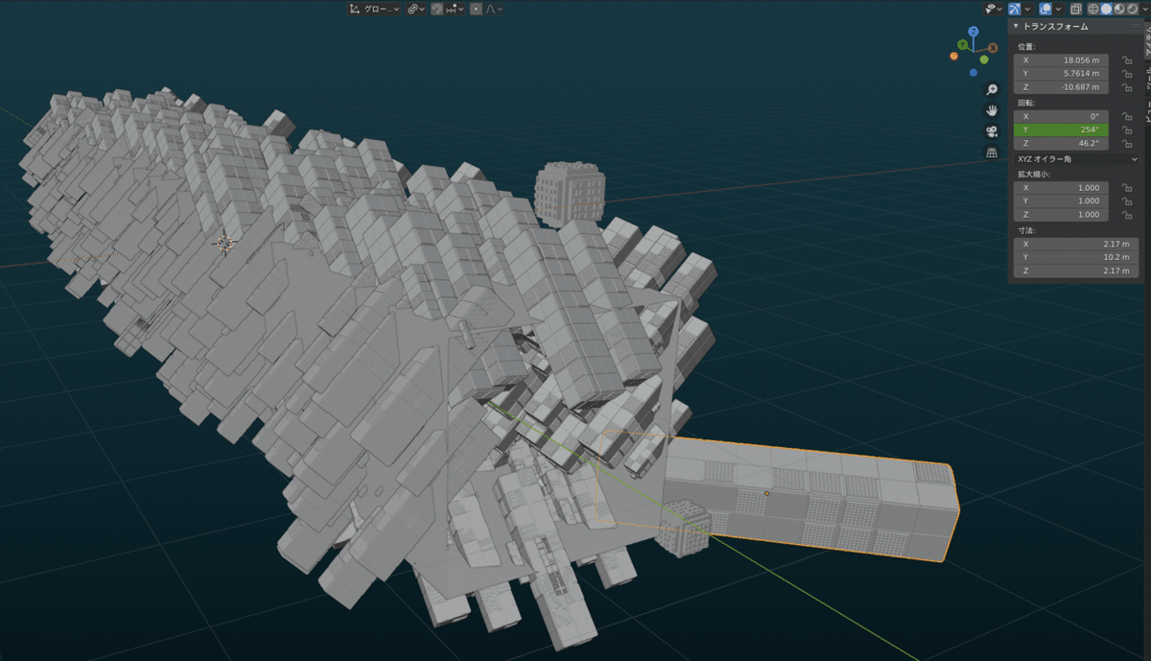The width and height of the screenshot is (1151, 661).
Task: Open the snapping options dropdown
Action: pos(457,9)
